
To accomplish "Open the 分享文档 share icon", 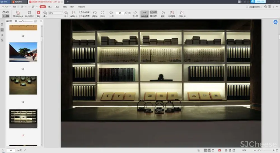I will pos(182,13).
